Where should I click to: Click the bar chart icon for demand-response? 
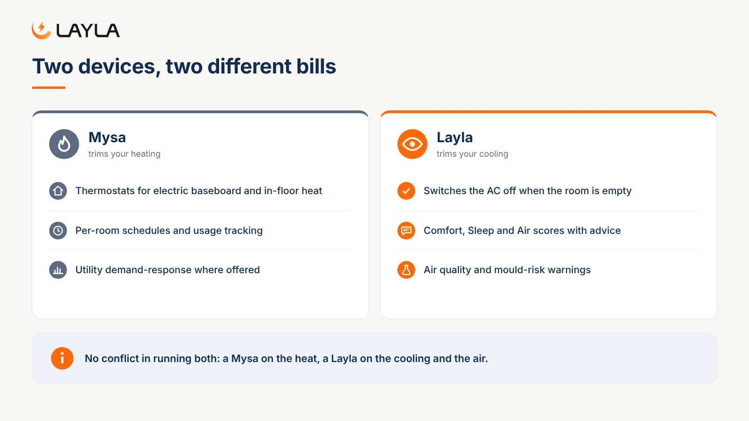(x=58, y=270)
